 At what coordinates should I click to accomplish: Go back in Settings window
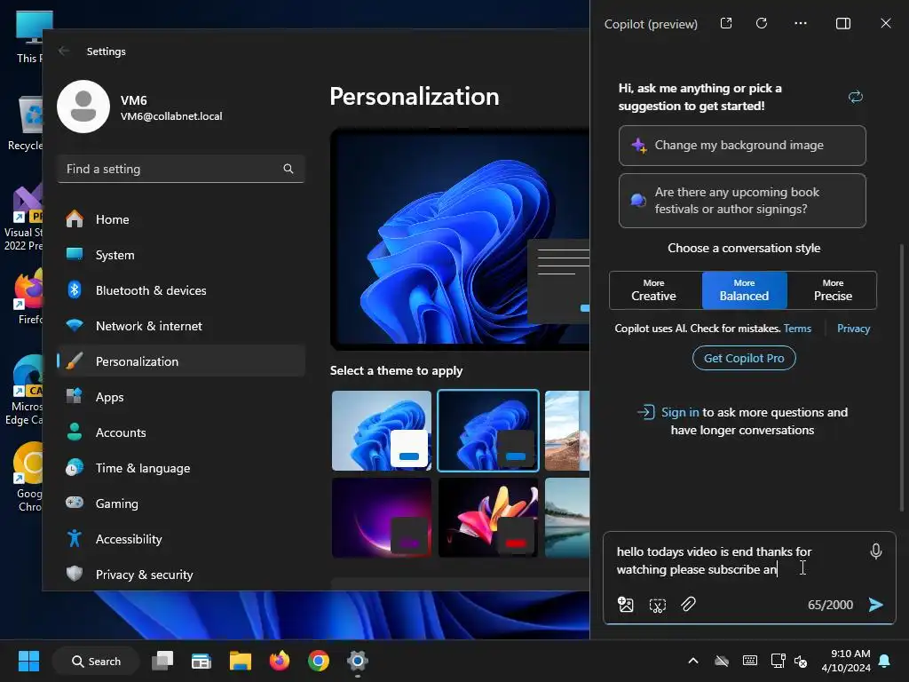click(x=64, y=51)
